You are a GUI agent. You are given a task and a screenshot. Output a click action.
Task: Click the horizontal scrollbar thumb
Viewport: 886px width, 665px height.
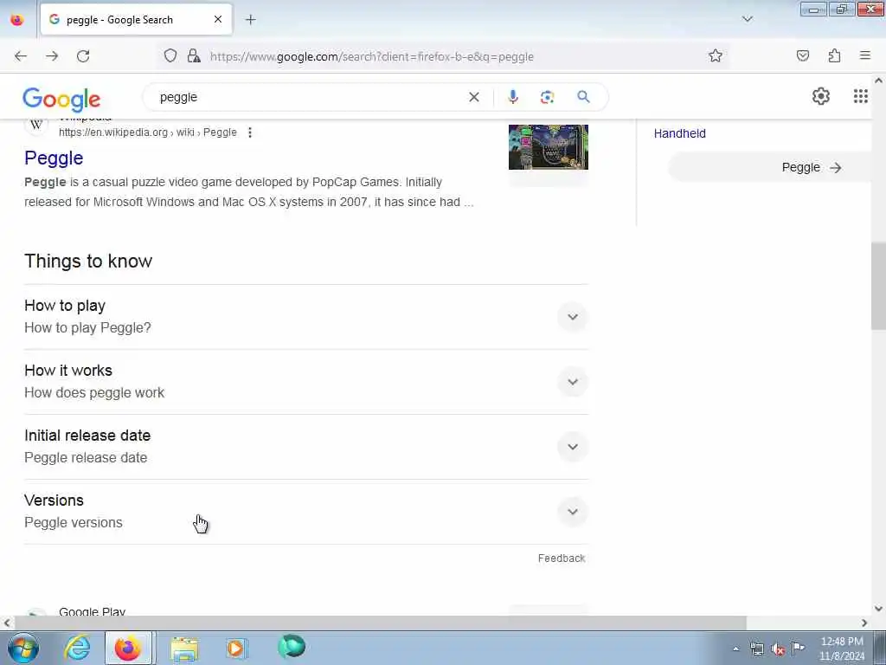tap(380, 623)
